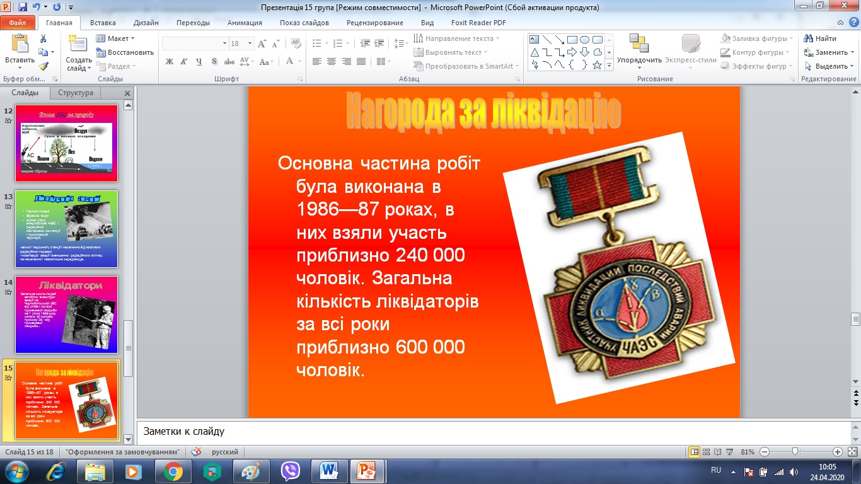Open the Дизайн ribbon tab
This screenshot has height=484, width=861.
coord(146,23)
